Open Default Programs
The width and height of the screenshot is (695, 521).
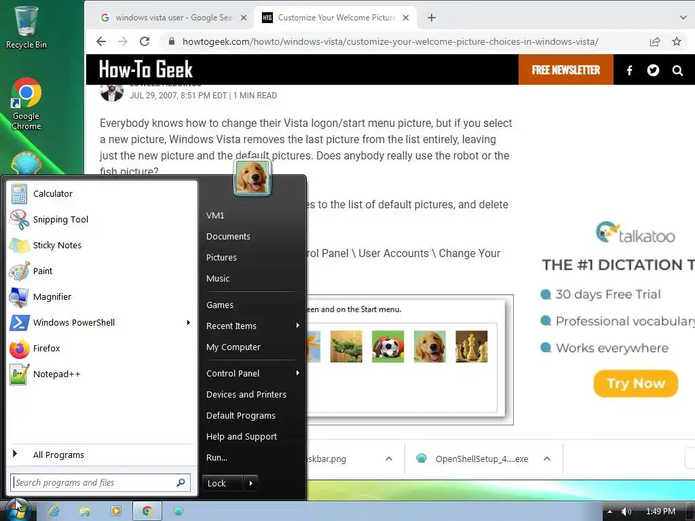pyautogui.click(x=241, y=416)
